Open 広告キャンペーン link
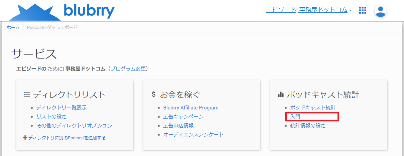The width and height of the screenshot is (404, 156). pyautogui.click(x=183, y=116)
